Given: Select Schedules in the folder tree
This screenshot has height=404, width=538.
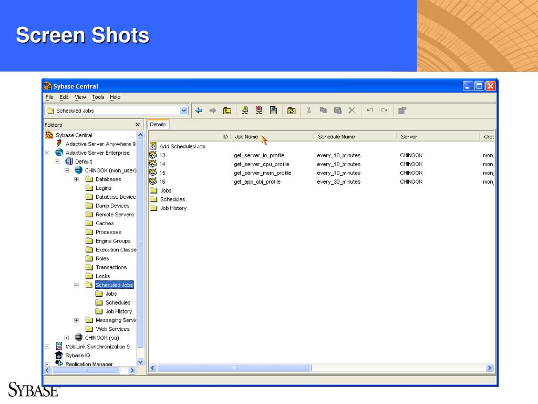Looking at the screenshot, I should click(x=118, y=302).
